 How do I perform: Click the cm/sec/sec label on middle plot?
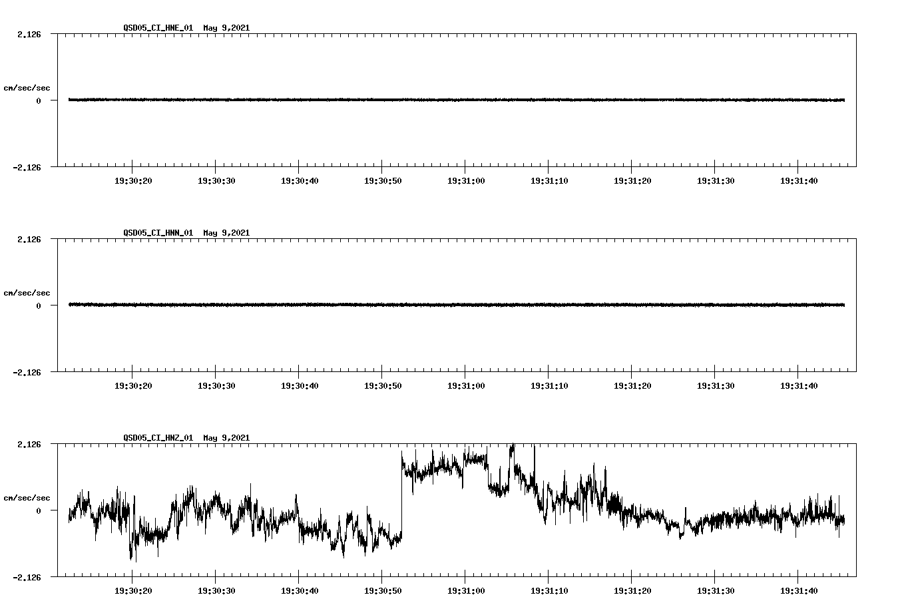27,292
